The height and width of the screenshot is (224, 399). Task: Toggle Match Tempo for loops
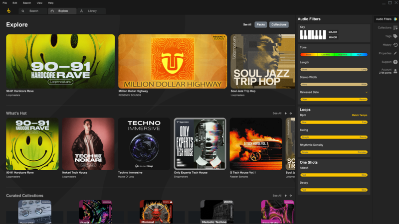tap(359, 115)
